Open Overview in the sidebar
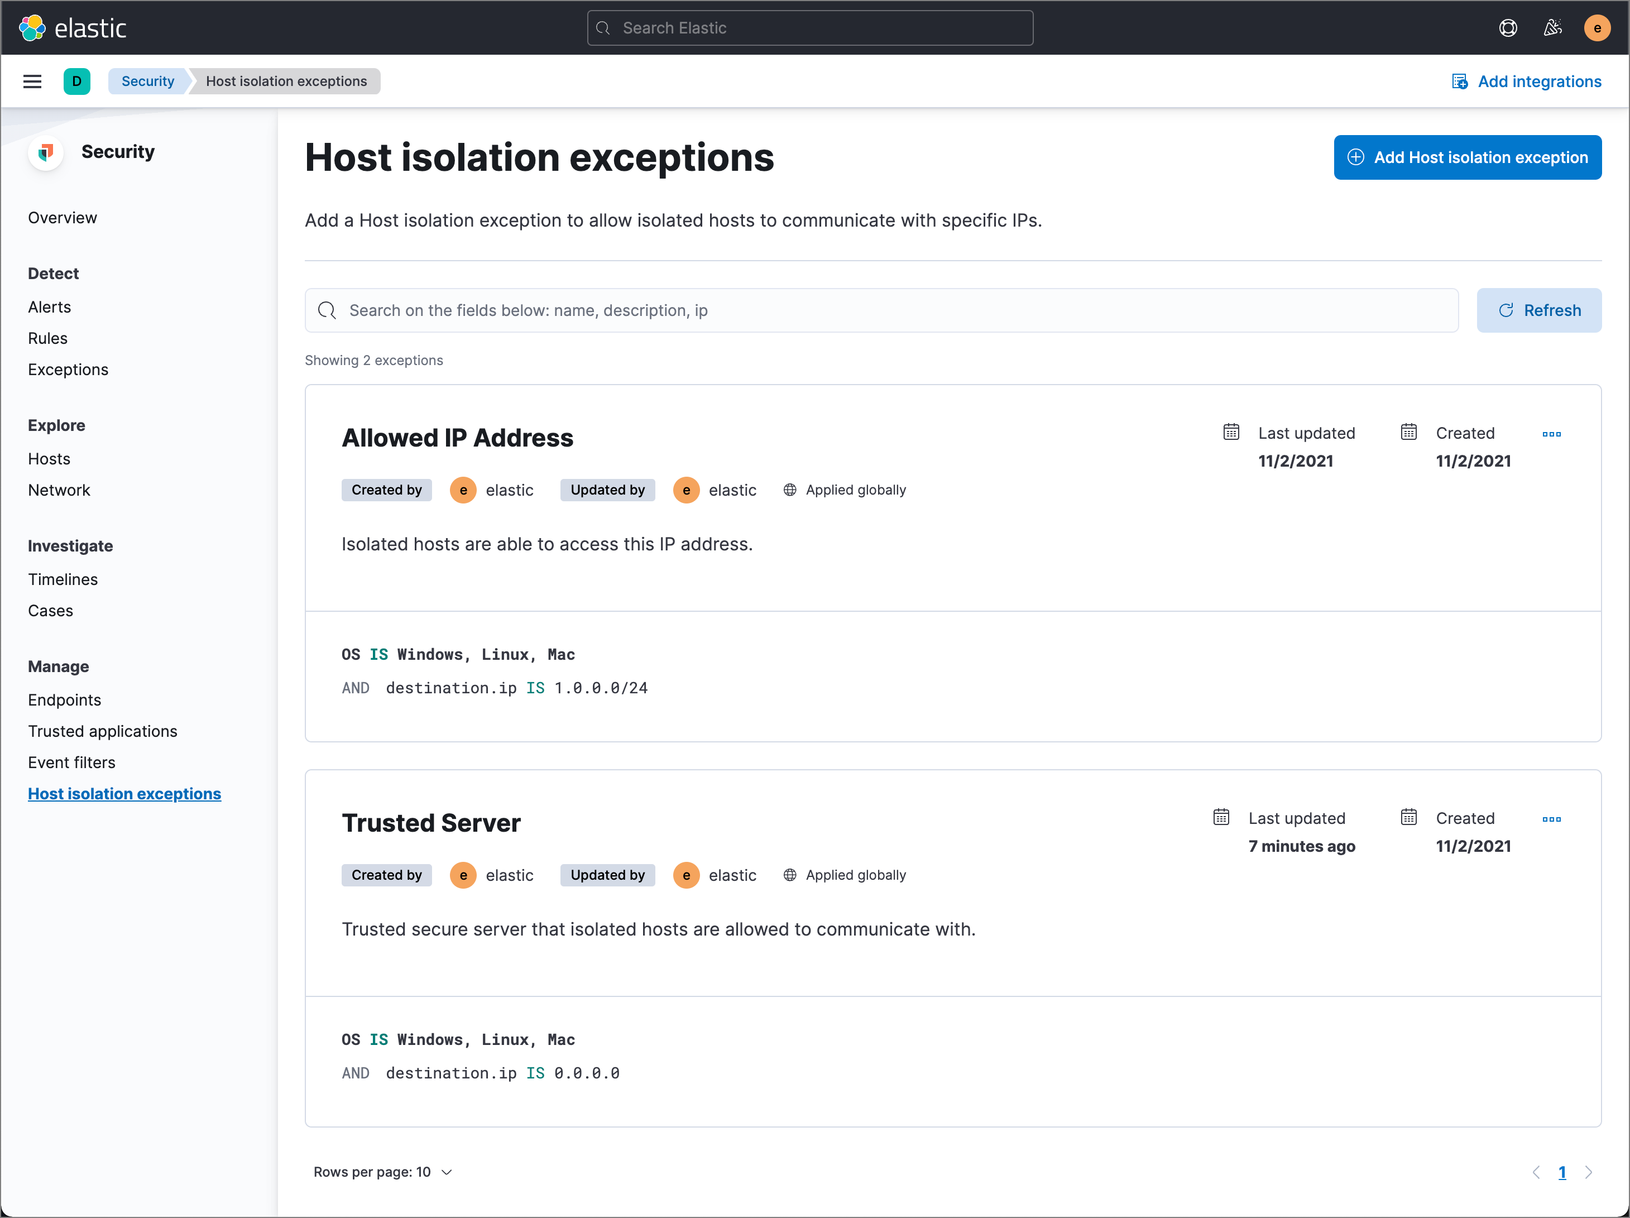The image size is (1630, 1218). point(63,218)
